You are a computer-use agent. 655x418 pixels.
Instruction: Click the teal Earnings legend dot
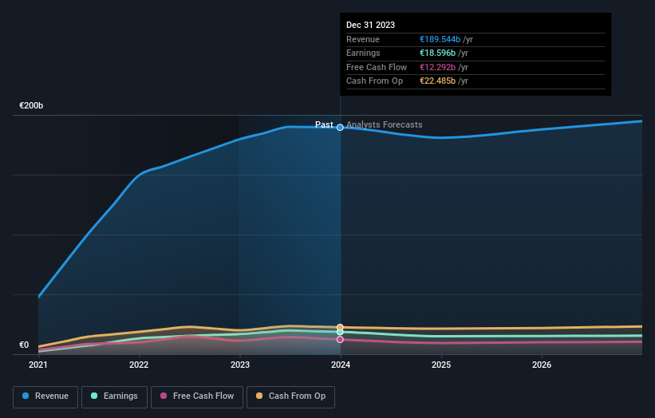click(94, 396)
